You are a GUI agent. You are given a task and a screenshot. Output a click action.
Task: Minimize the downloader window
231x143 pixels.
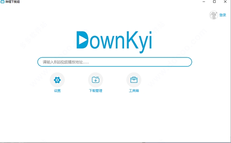tap(204, 2)
